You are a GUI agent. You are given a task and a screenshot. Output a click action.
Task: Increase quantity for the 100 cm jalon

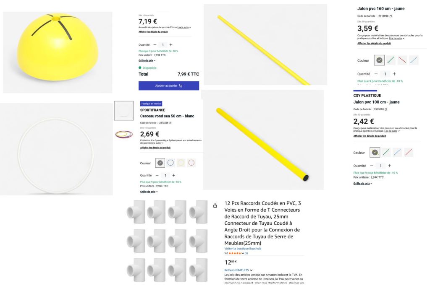coord(389,166)
